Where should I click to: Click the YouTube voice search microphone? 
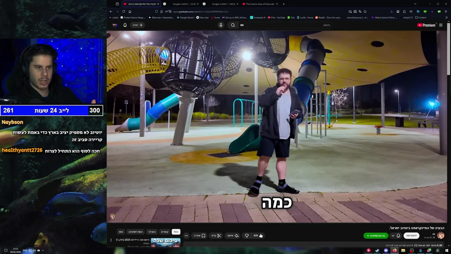[221, 25]
